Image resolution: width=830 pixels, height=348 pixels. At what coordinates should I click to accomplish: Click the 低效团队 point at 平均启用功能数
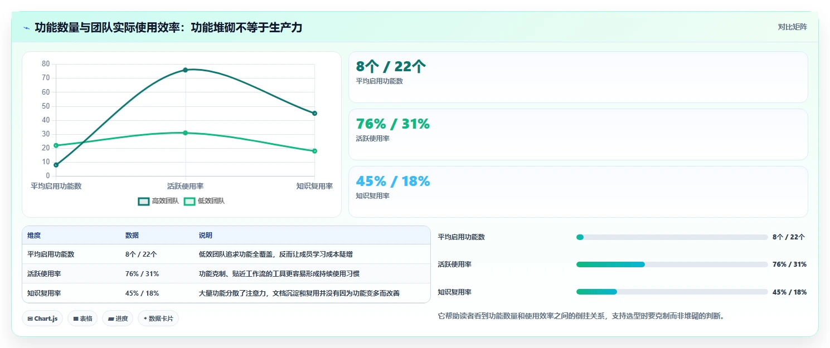(56, 145)
